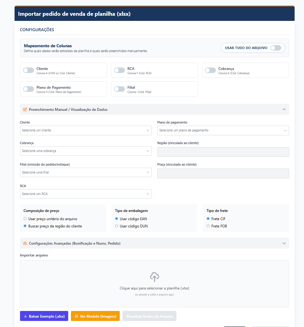
Task: Enable the USAR TUDO DO ARQUIVO switch
Action: pos(276,48)
